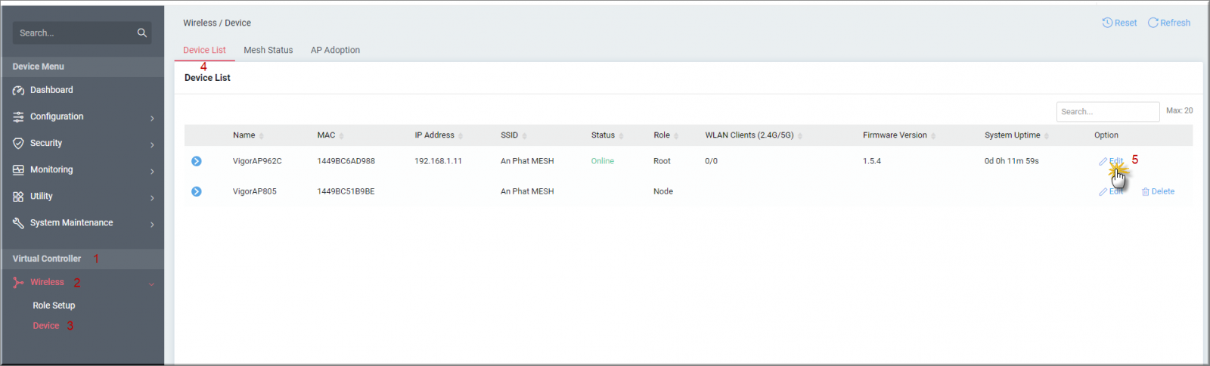Image resolution: width=1210 pixels, height=366 pixels.
Task: Sort by WLAN Clients column arrows
Action: (800, 135)
